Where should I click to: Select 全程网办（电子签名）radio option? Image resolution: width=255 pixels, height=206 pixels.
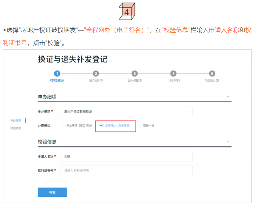[x=101, y=125]
